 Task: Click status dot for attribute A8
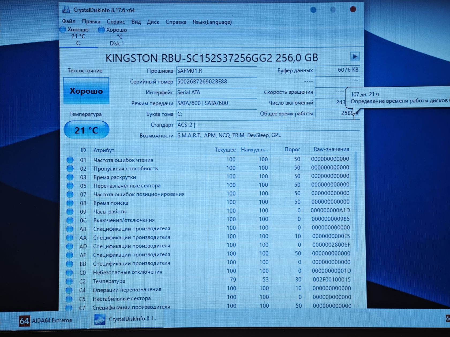70,229
